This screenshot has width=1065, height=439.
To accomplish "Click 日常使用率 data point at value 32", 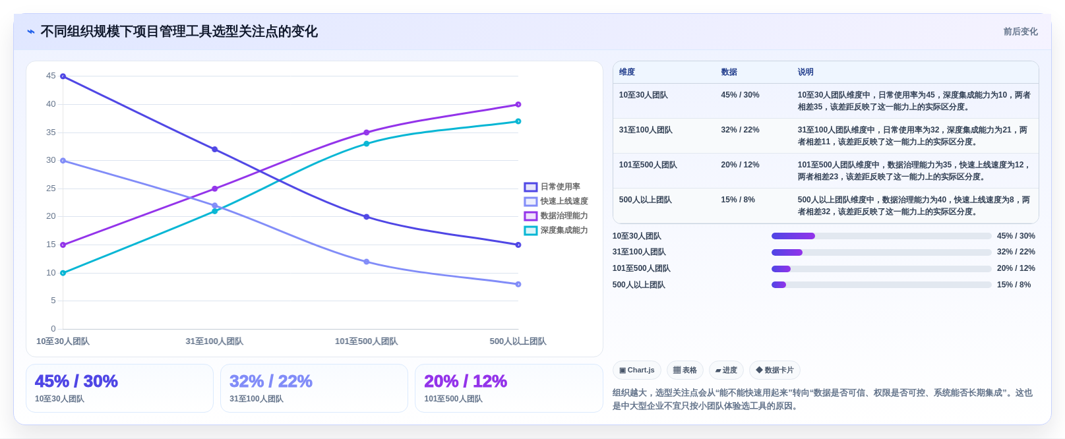I will 215,150.
